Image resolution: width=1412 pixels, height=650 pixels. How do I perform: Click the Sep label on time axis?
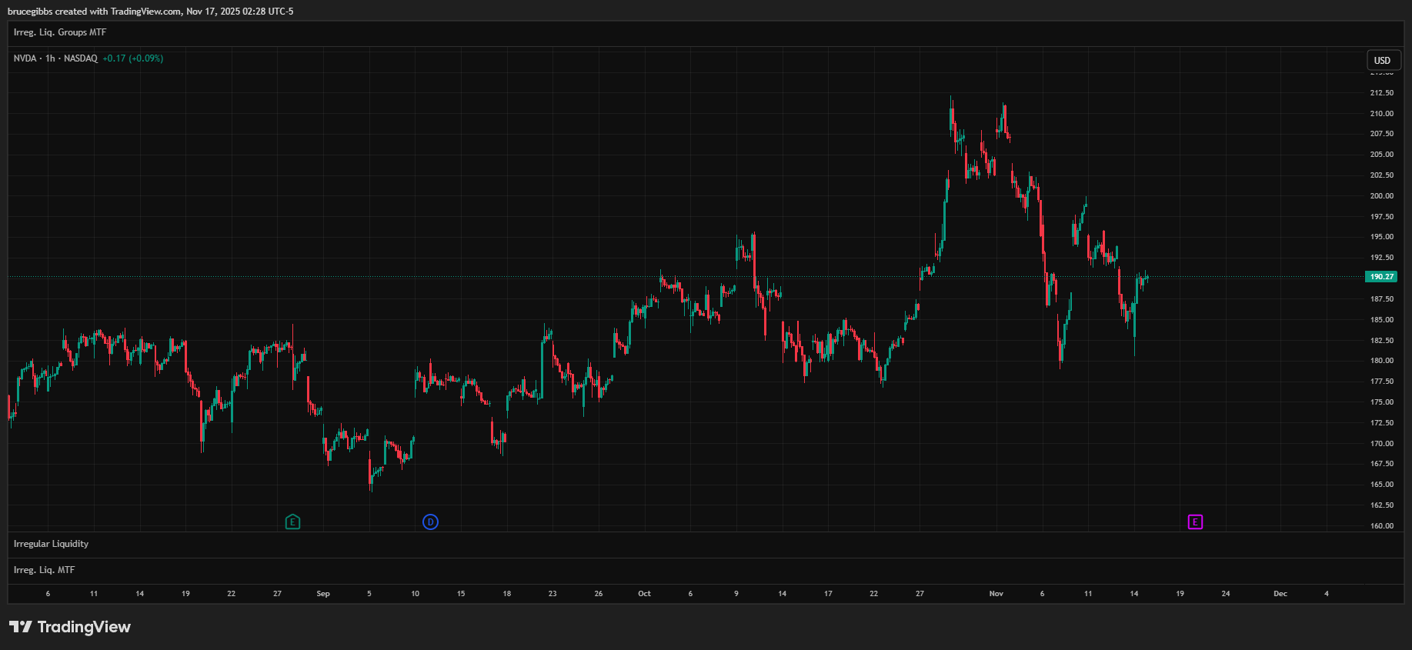tap(323, 594)
